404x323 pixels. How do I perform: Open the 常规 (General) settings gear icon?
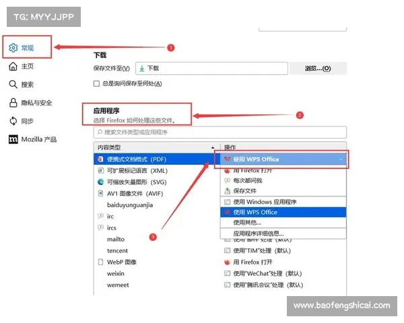point(13,48)
